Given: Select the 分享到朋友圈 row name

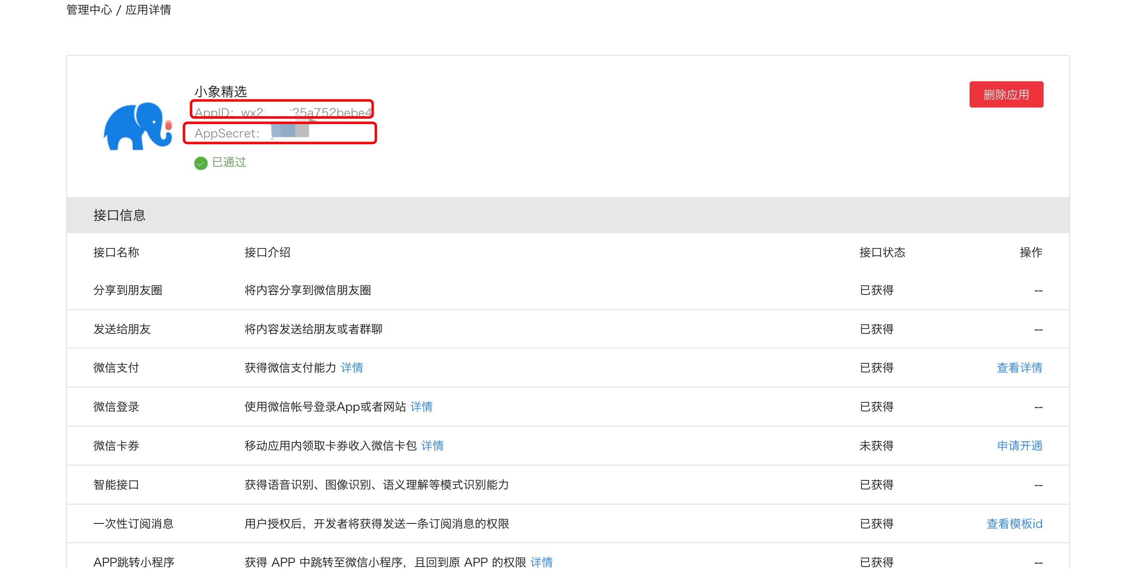Looking at the screenshot, I should [x=127, y=290].
